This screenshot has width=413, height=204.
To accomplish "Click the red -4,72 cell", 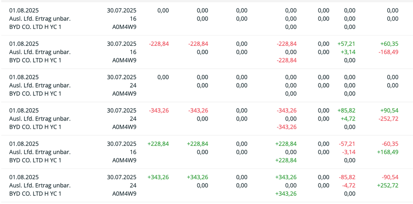I will point(349,185).
